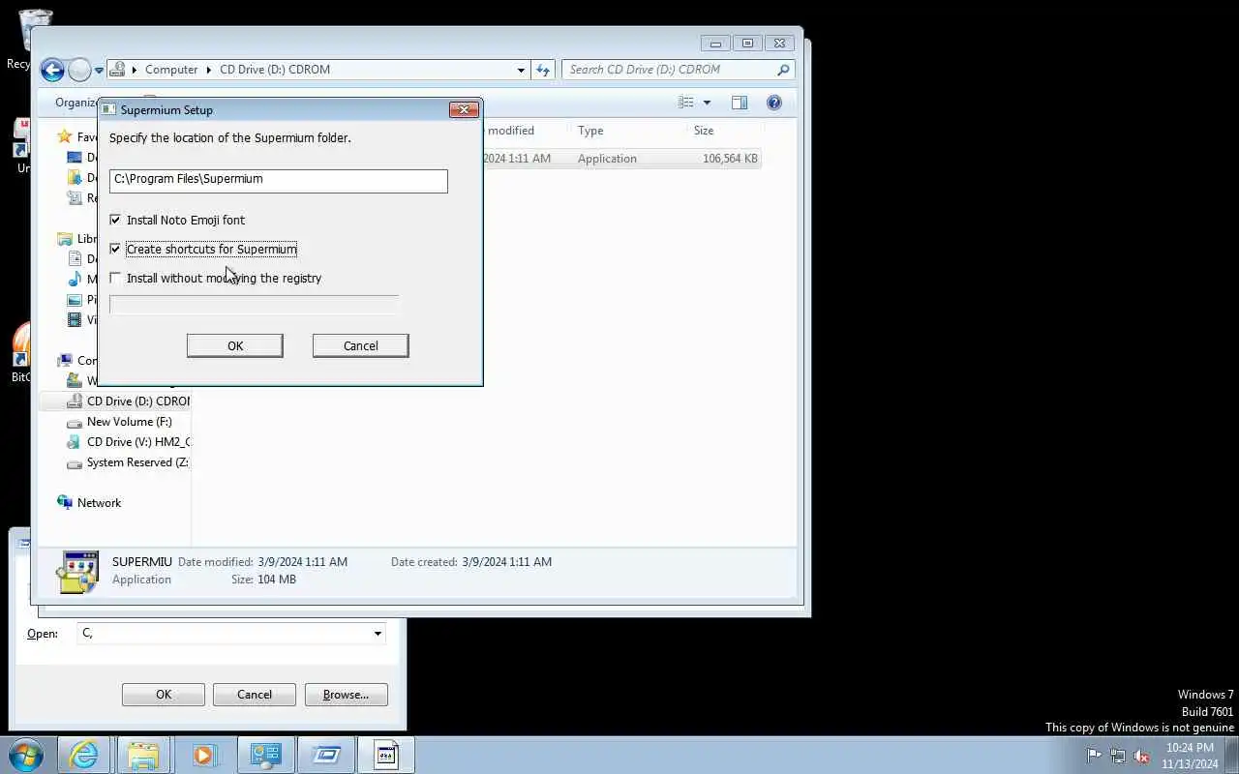Click the Computer breadcrumb in address bar

pyautogui.click(x=171, y=70)
